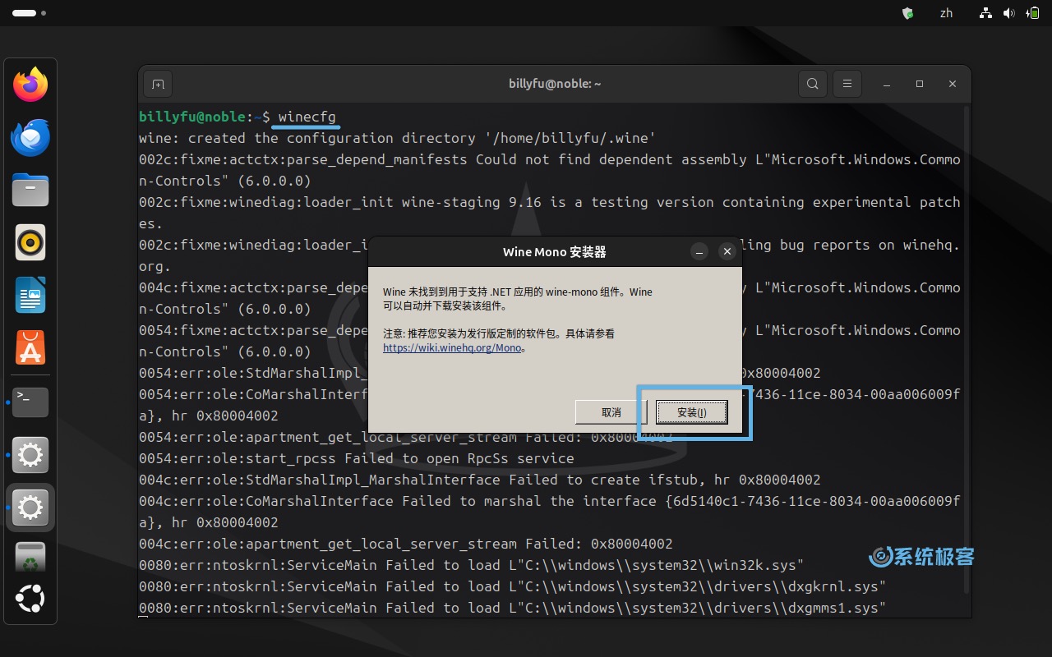Open the Trash in the dock

pyautogui.click(x=30, y=557)
